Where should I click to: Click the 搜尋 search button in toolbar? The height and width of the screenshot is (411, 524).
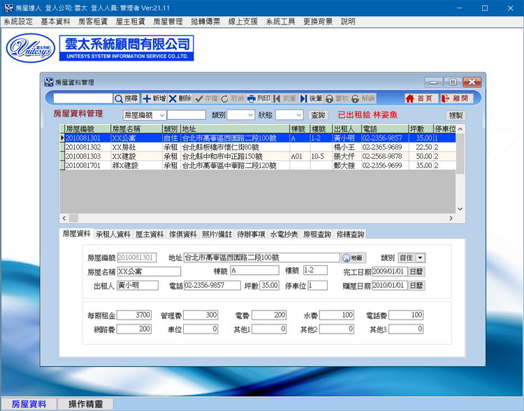coord(126,99)
